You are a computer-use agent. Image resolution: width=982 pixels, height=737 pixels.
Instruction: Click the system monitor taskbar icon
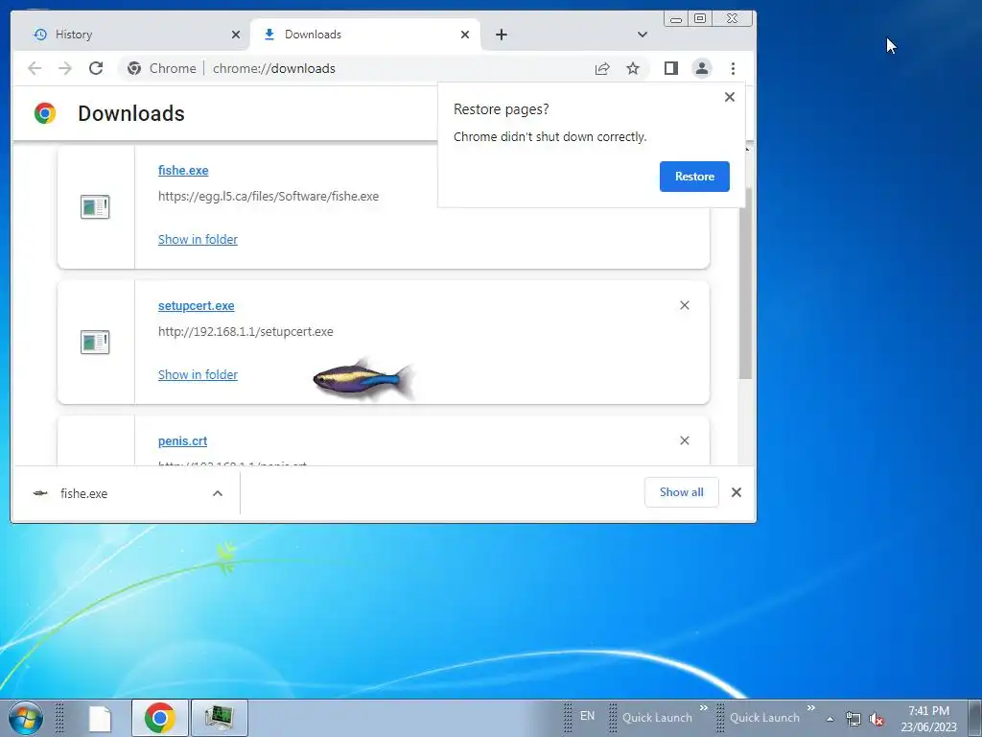point(220,718)
